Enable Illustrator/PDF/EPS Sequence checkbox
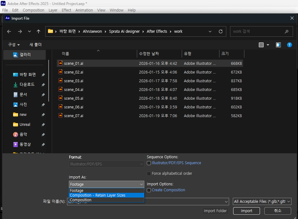This screenshot has height=219, width=298. (x=149, y=163)
